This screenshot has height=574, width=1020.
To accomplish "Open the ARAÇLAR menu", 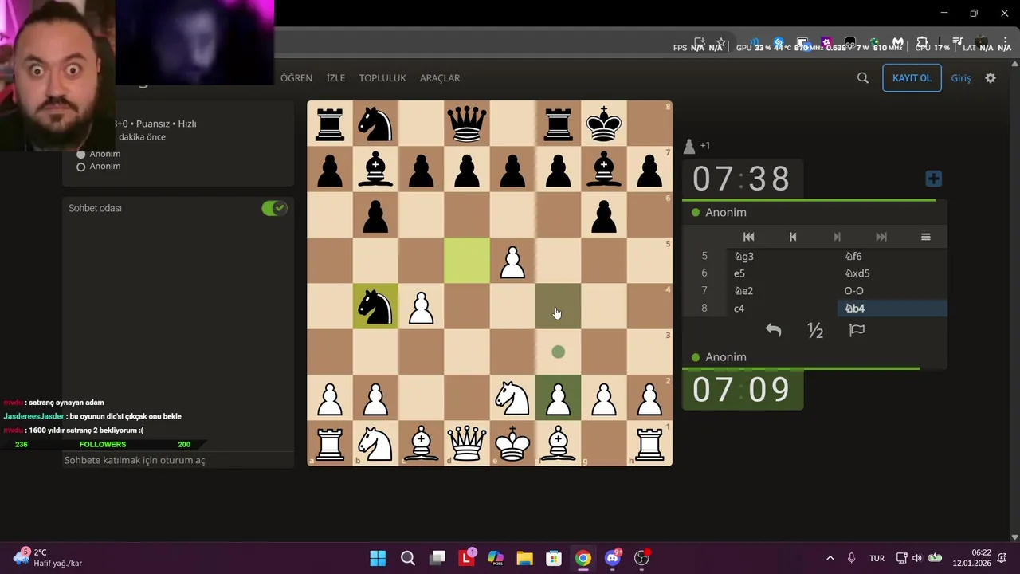I will click(440, 78).
